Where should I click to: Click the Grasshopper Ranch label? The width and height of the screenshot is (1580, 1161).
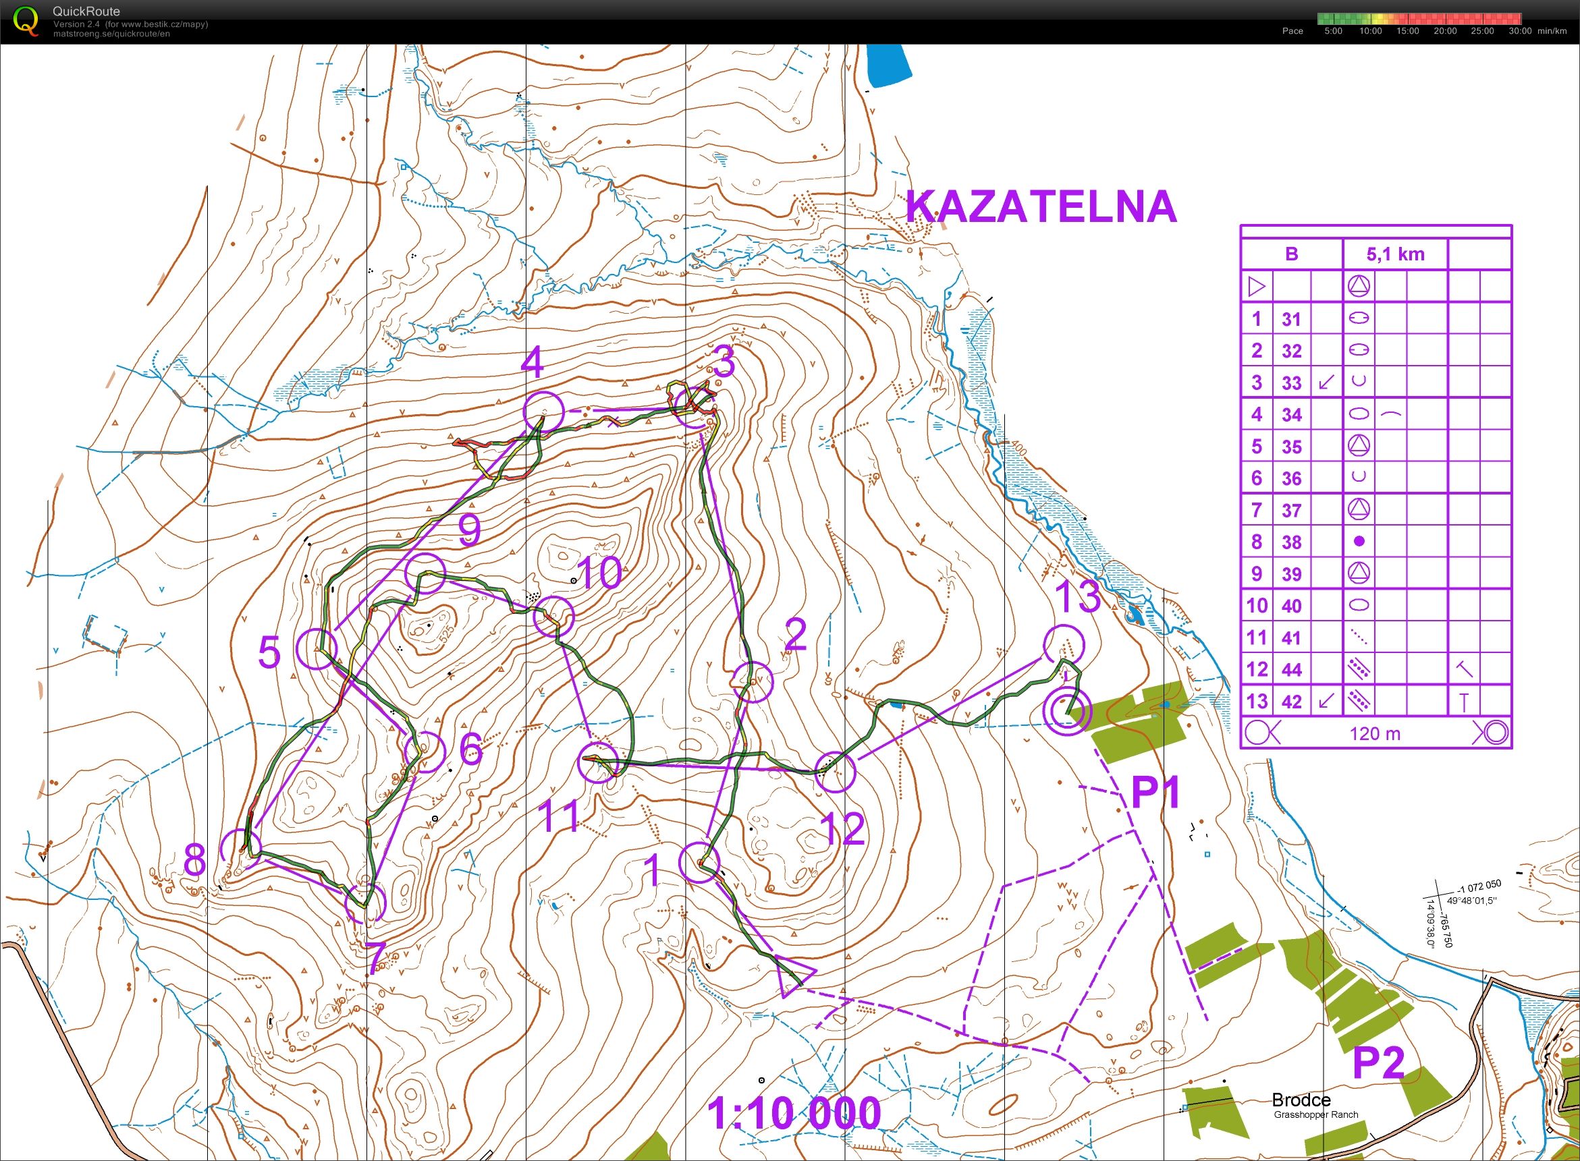pyautogui.click(x=1315, y=1114)
